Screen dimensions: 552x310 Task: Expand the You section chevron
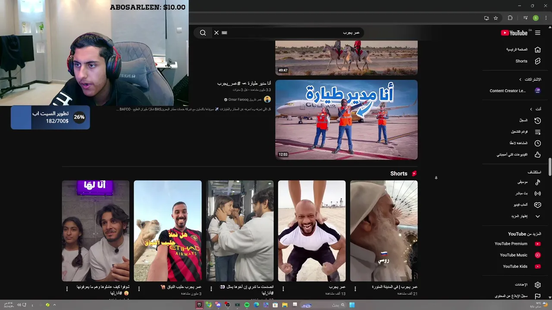tap(531, 109)
